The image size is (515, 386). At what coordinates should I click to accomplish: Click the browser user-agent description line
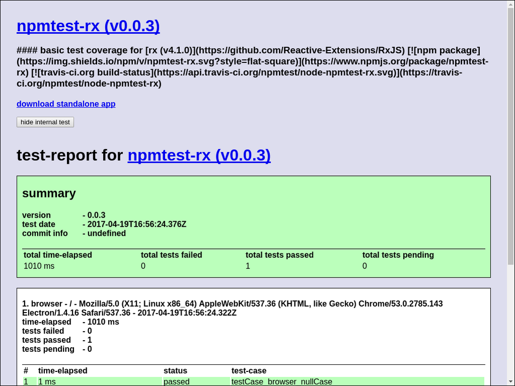[x=232, y=308]
